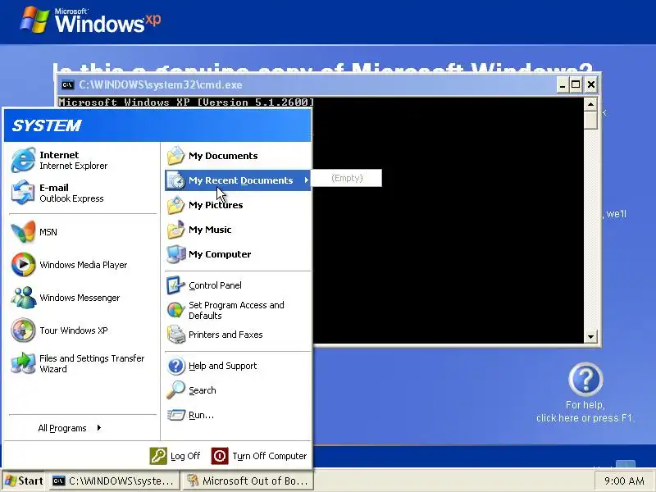Click the Help and Support question-mark icon
The height and width of the screenshot is (492, 656).
[175, 366]
